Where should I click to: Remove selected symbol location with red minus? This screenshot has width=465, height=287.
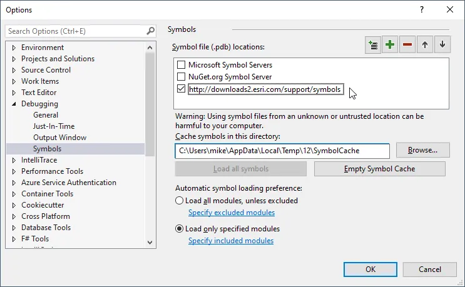coord(407,45)
